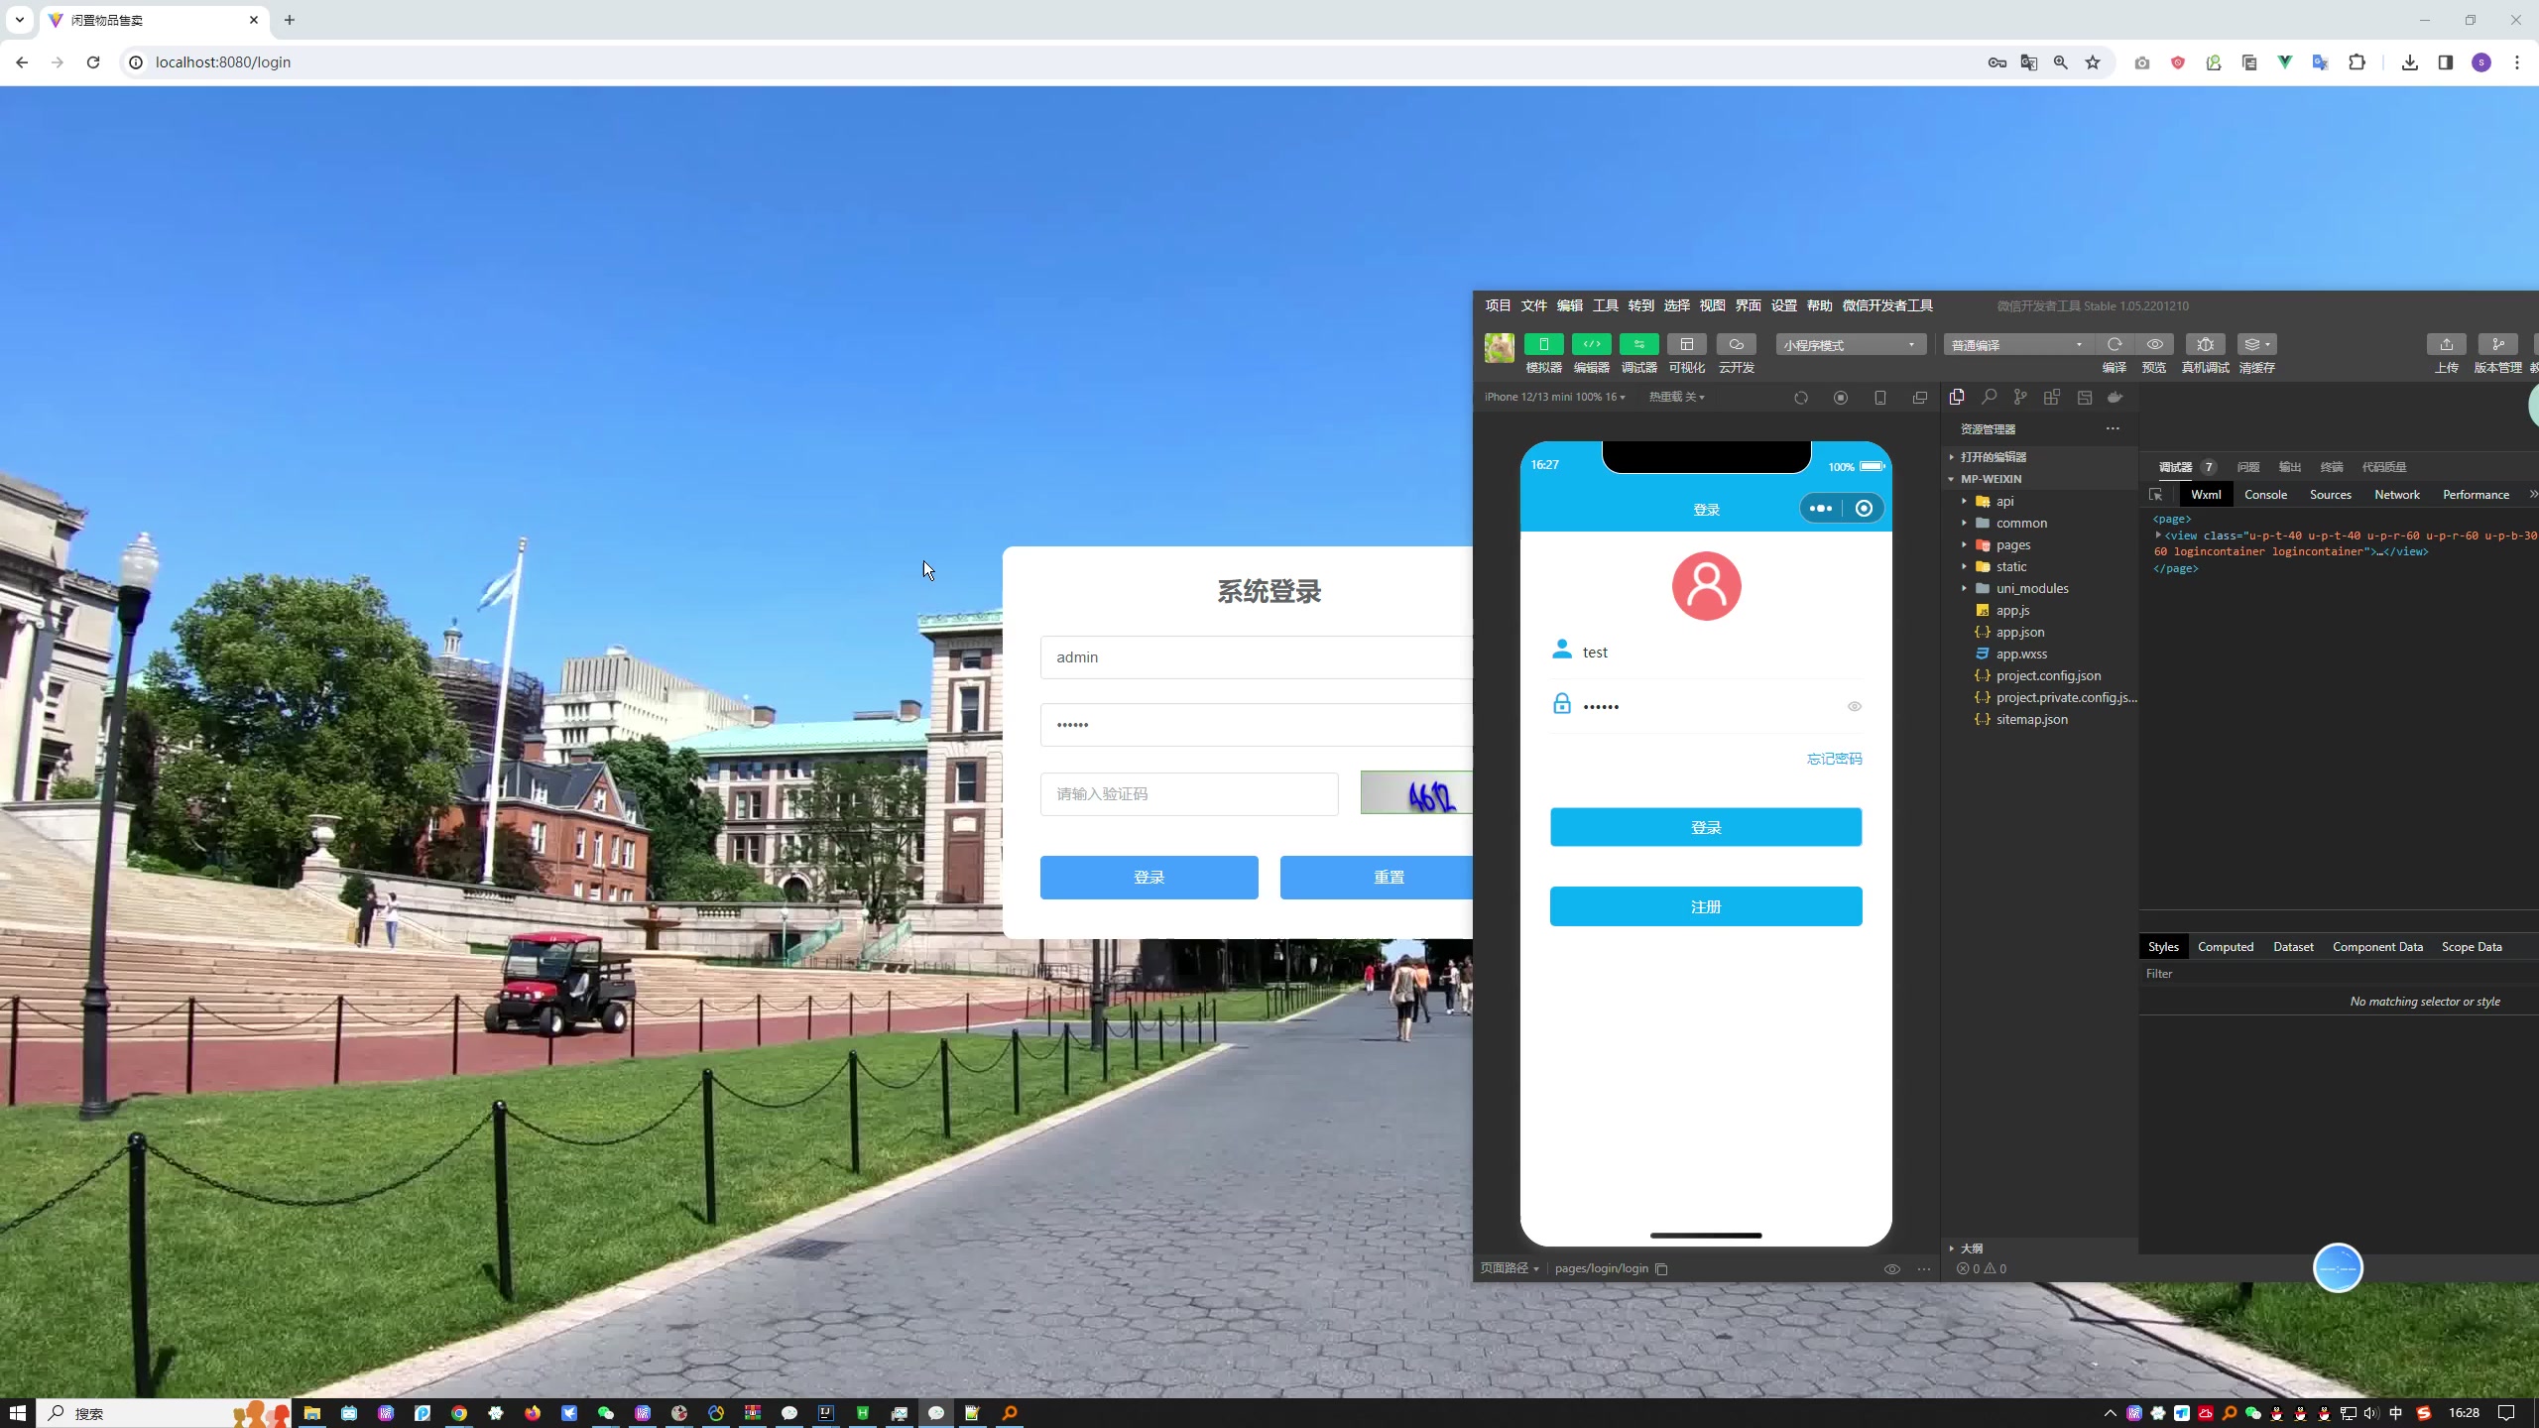Click the 注册 button in WeChat mini app
2539x1428 pixels.
click(1706, 905)
